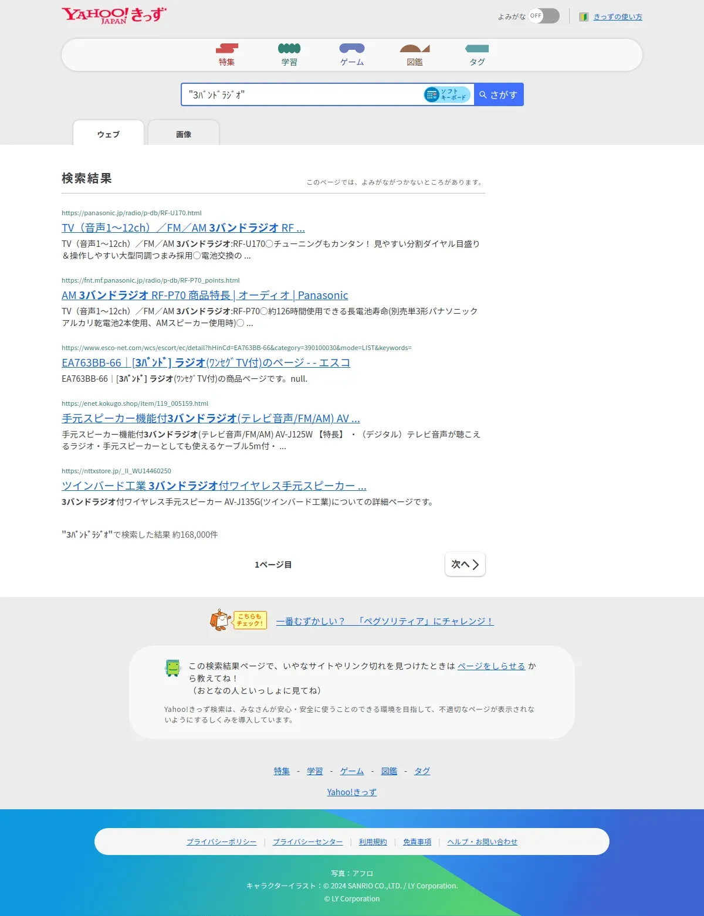This screenshot has width=704, height=916.
Task: Open footer 特集 link
Action: (282, 771)
